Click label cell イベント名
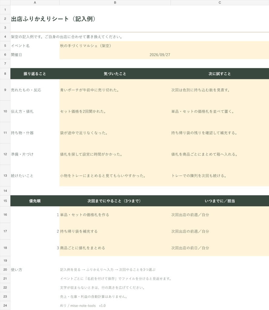The width and height of the screenshot is (269, 310). (x=35, y=46)
